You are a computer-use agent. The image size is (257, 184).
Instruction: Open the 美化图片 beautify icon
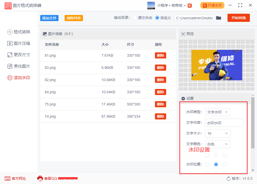(10, 66)
